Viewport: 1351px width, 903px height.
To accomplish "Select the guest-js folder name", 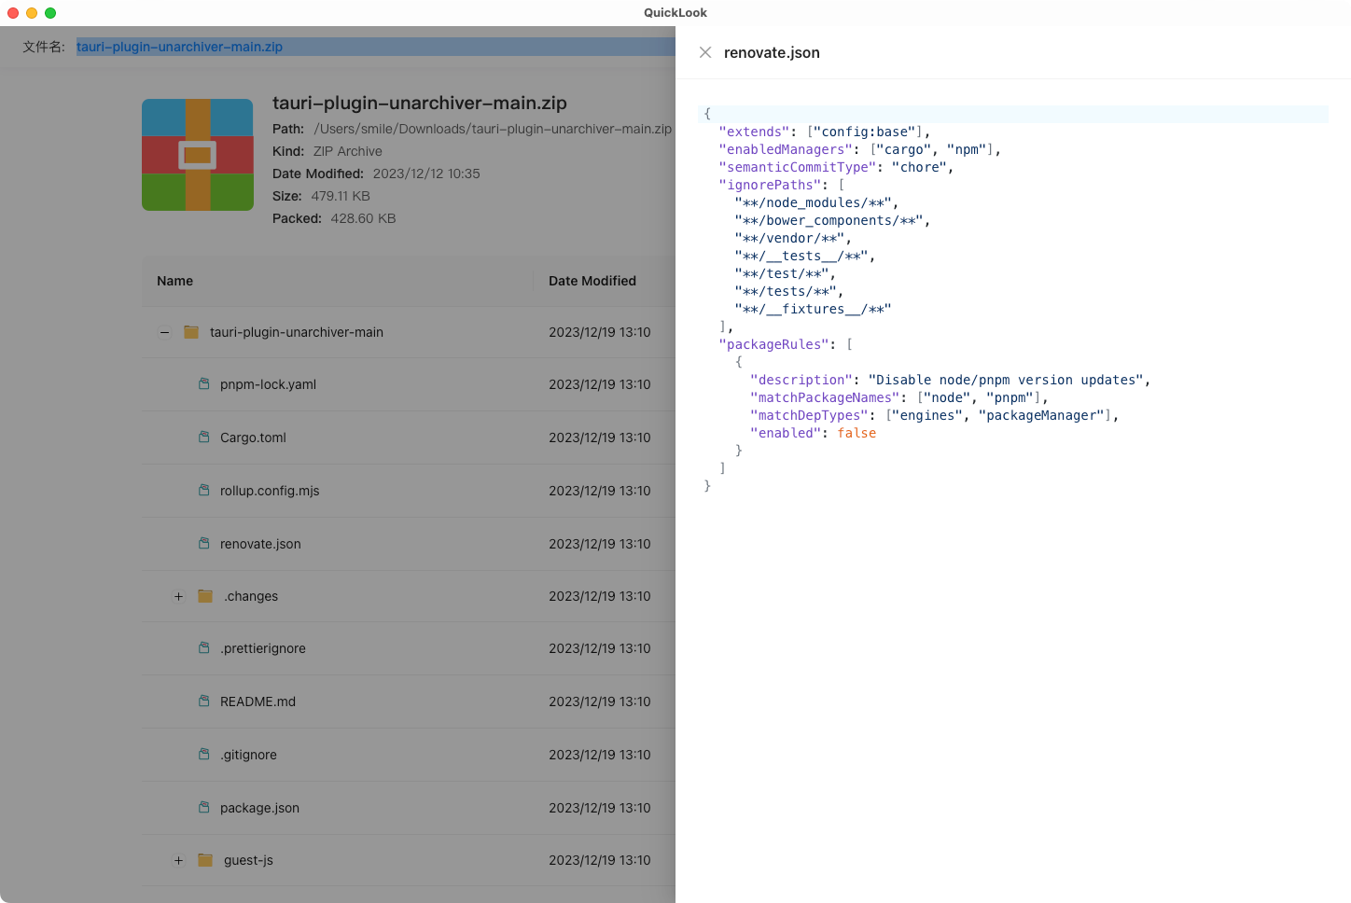I will (248, 860).
